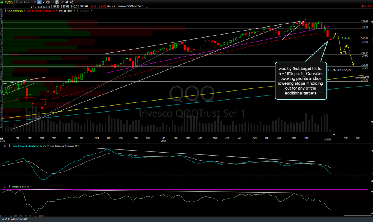Grab the move handle beside QQQ Weekly
The image size is (373, 222).
[5, 11]
